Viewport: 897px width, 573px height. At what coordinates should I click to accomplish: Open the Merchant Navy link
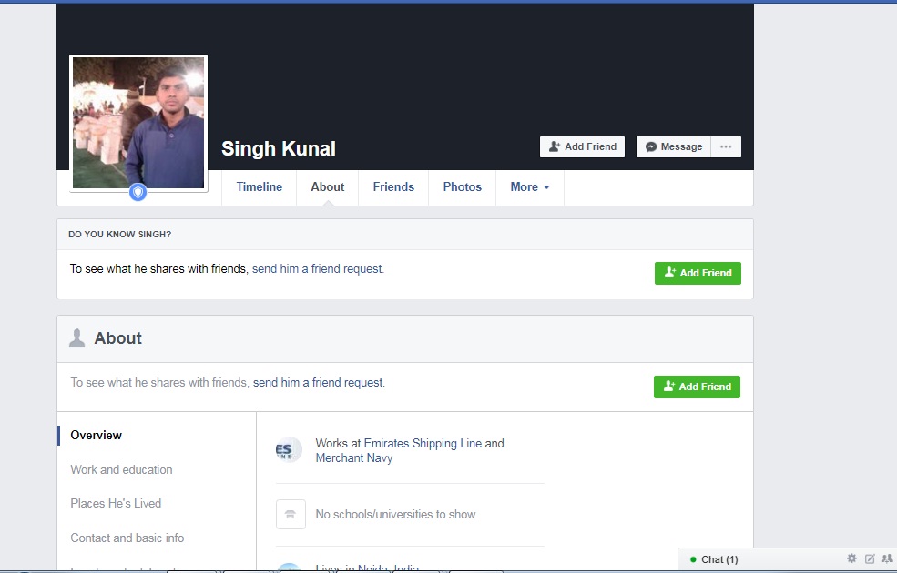(353, 458)
